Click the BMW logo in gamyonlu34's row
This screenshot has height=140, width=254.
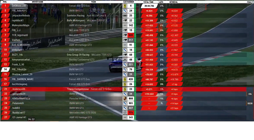pyautogui.click(x=125, y=94)
